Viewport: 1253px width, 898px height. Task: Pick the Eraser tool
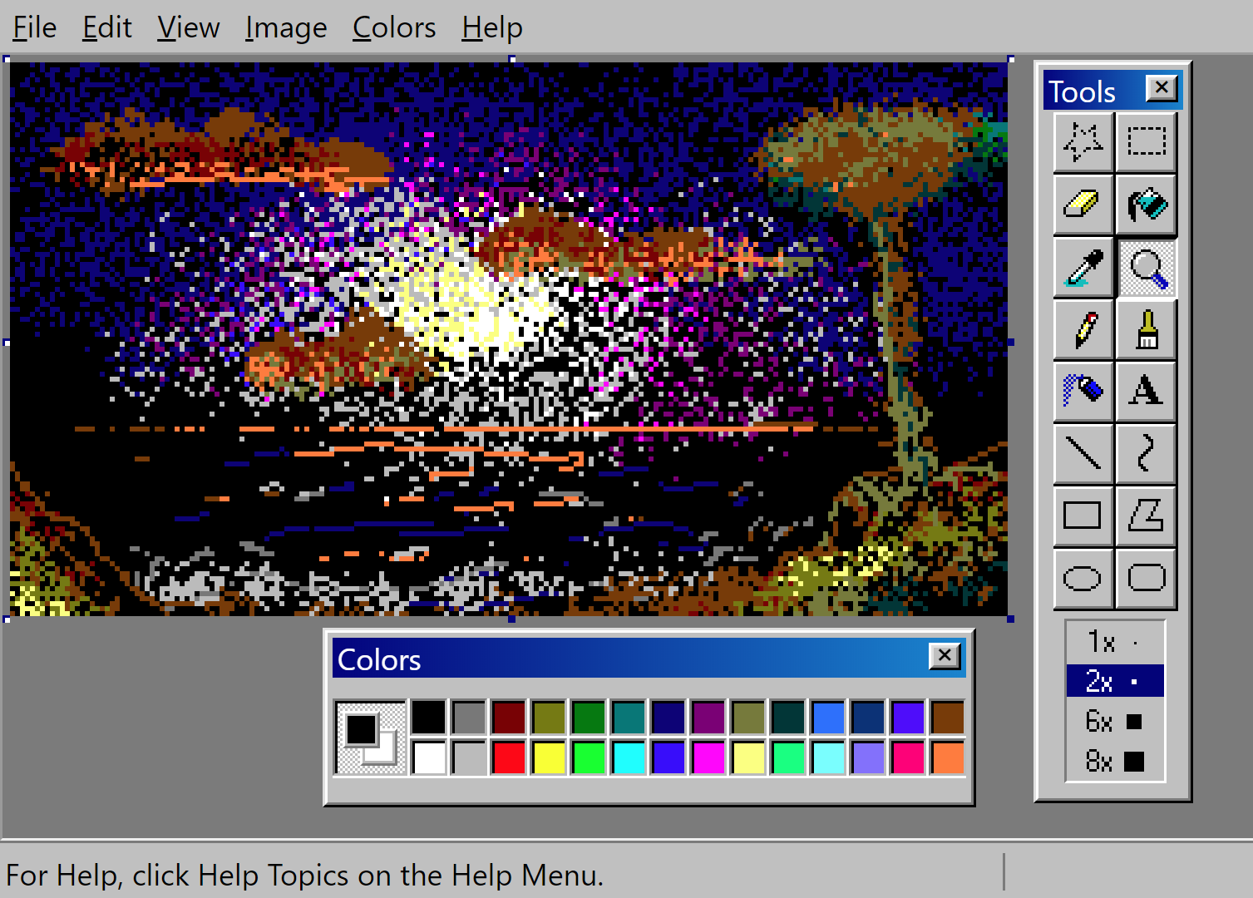coord(1083,205)
